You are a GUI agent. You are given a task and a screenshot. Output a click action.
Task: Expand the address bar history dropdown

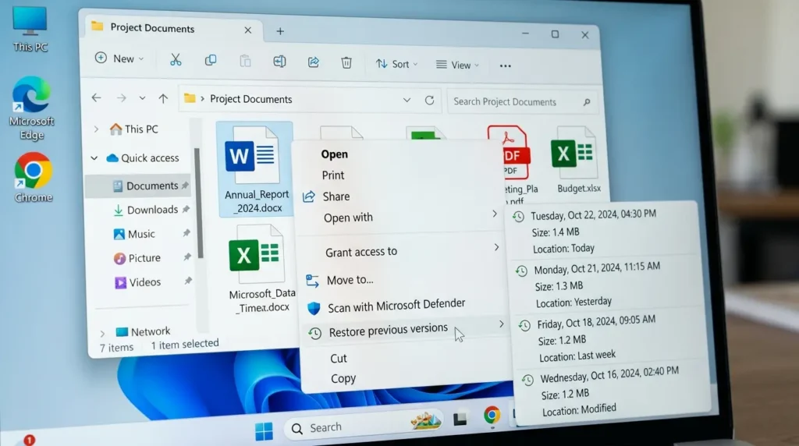pos(407,100)
